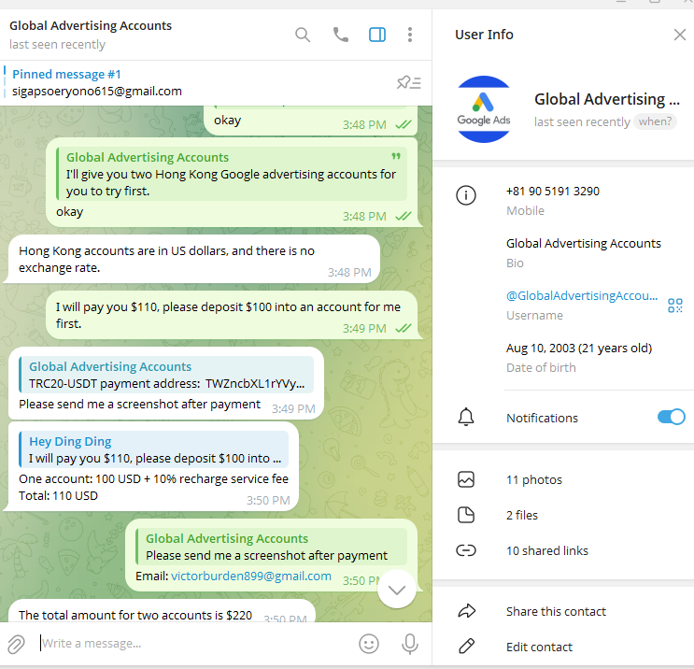View the Google Ads profile picture

(x=484, y=109)
